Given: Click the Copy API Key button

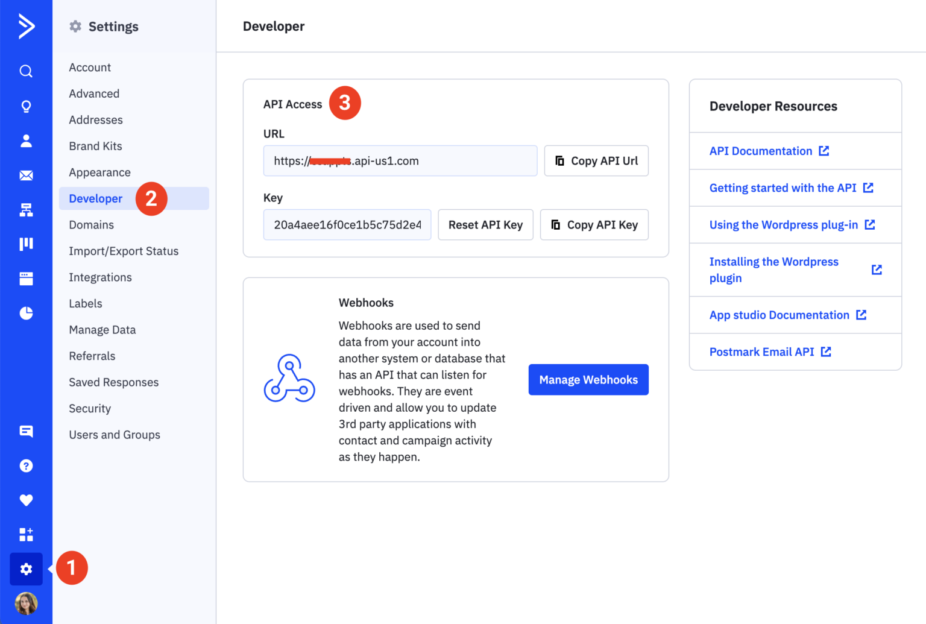Looking at the screenshot, I should tap(594, 224).
